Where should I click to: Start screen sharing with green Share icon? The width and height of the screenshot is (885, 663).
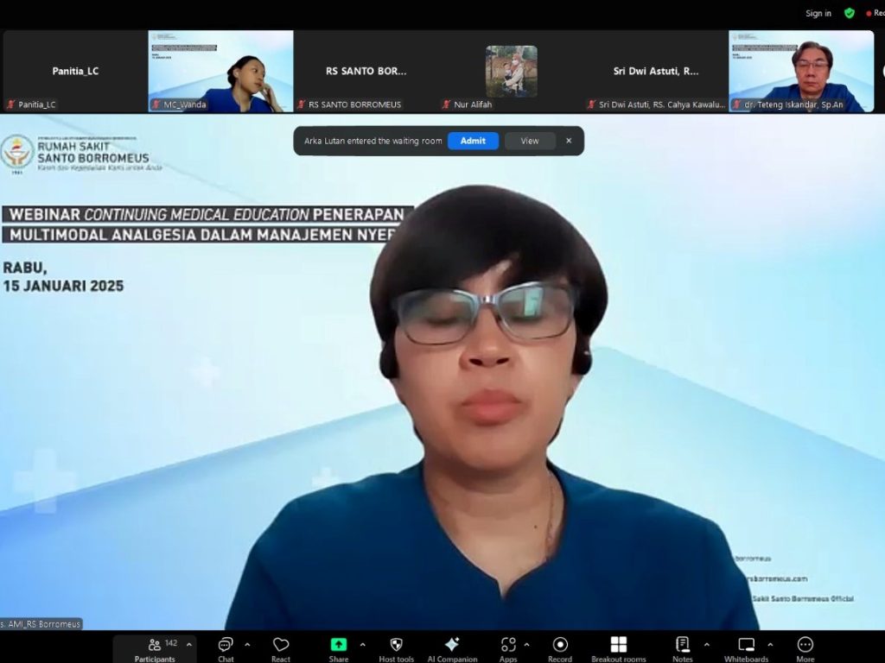point(339,645)
